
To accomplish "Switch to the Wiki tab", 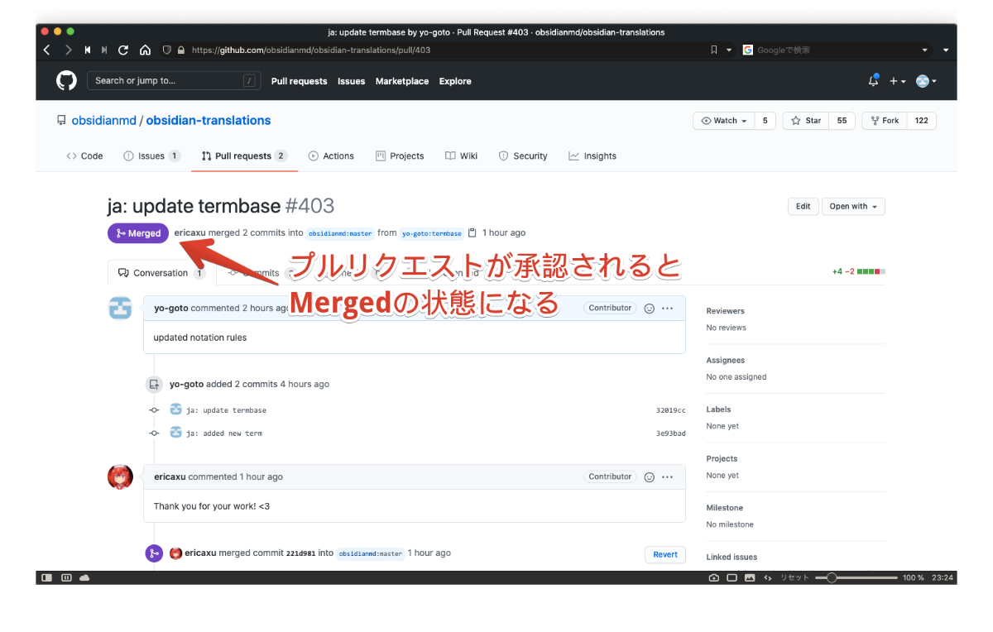I will pos(461,156).
